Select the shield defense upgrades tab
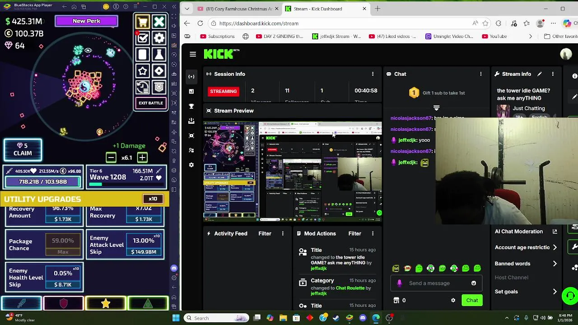Image resolution: width=578 pixels, height=325 pixels. click(63, 304)
